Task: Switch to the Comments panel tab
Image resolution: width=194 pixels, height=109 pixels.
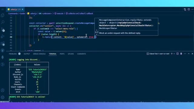Action: click(82, 54)
